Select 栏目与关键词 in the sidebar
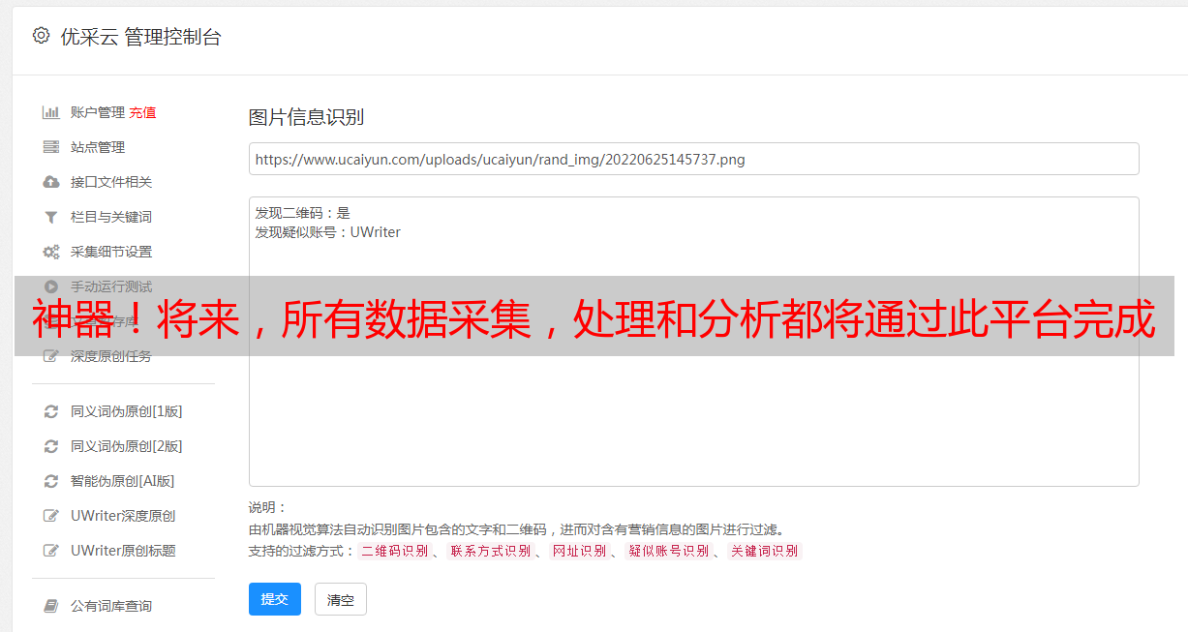The image size is (1188, 632). 111,217
